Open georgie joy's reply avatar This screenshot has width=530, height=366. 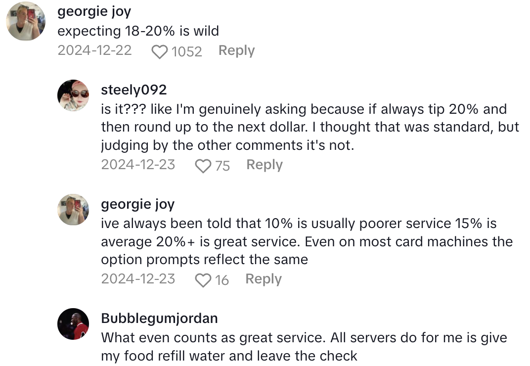pos(73,209)
